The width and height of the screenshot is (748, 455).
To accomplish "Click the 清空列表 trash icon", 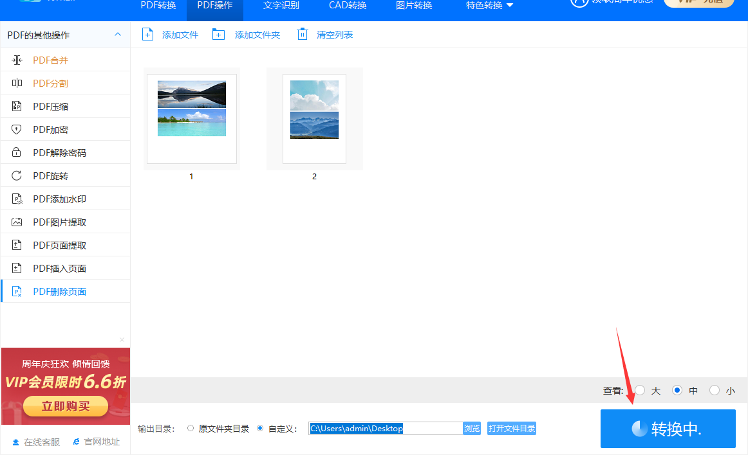I will [303, 34].
